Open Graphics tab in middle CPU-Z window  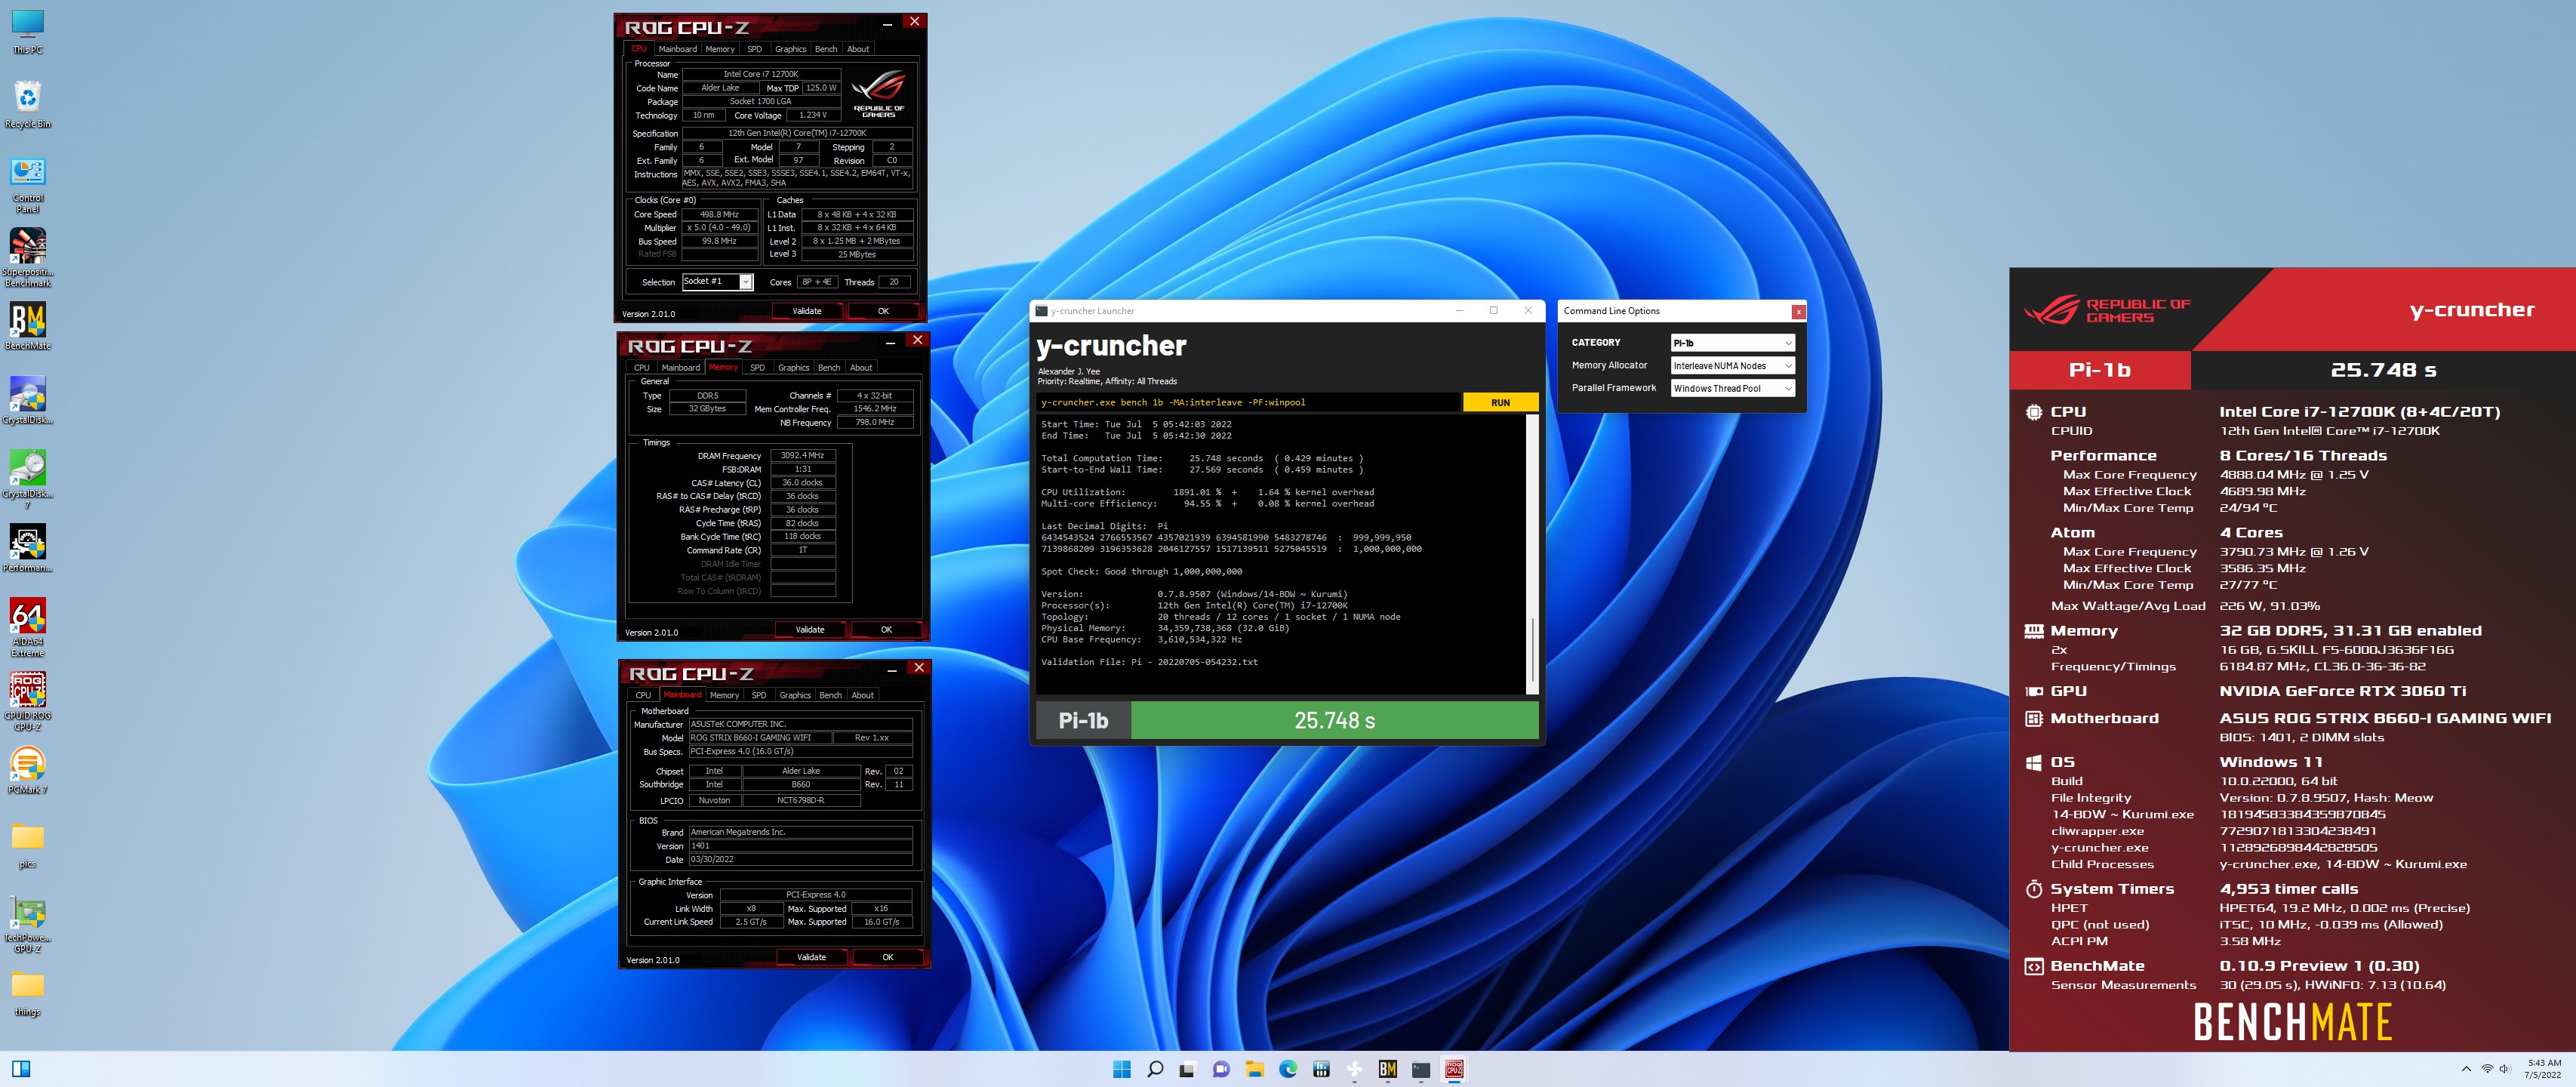[x=793, y=368]
